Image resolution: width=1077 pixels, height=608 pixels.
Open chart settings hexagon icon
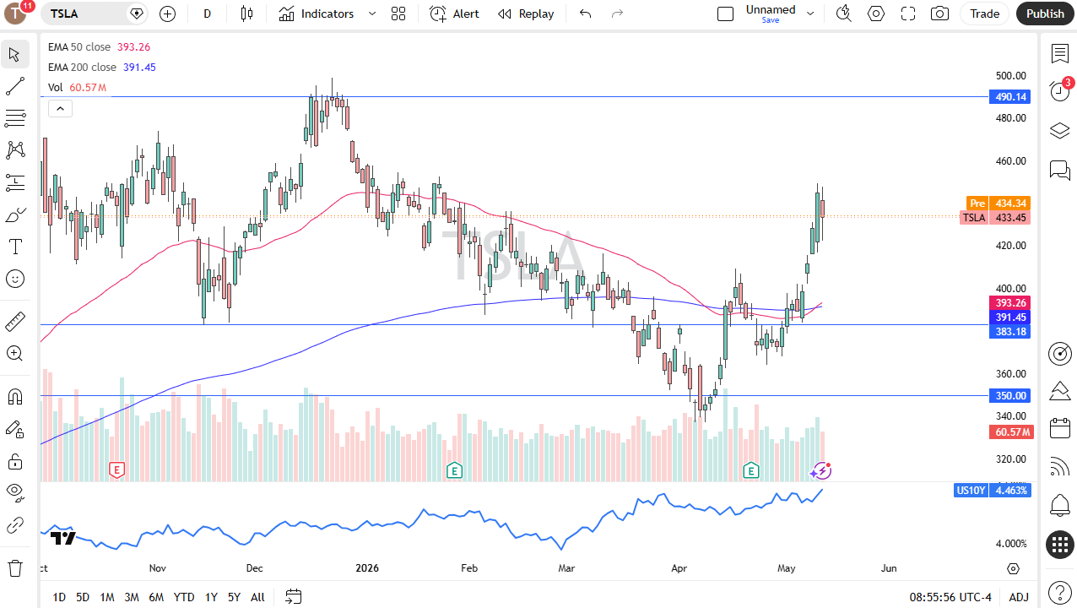click(876, 14)
